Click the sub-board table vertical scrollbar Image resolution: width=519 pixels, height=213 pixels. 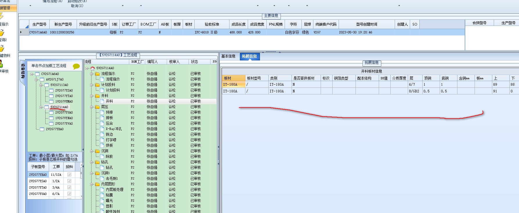81,180
